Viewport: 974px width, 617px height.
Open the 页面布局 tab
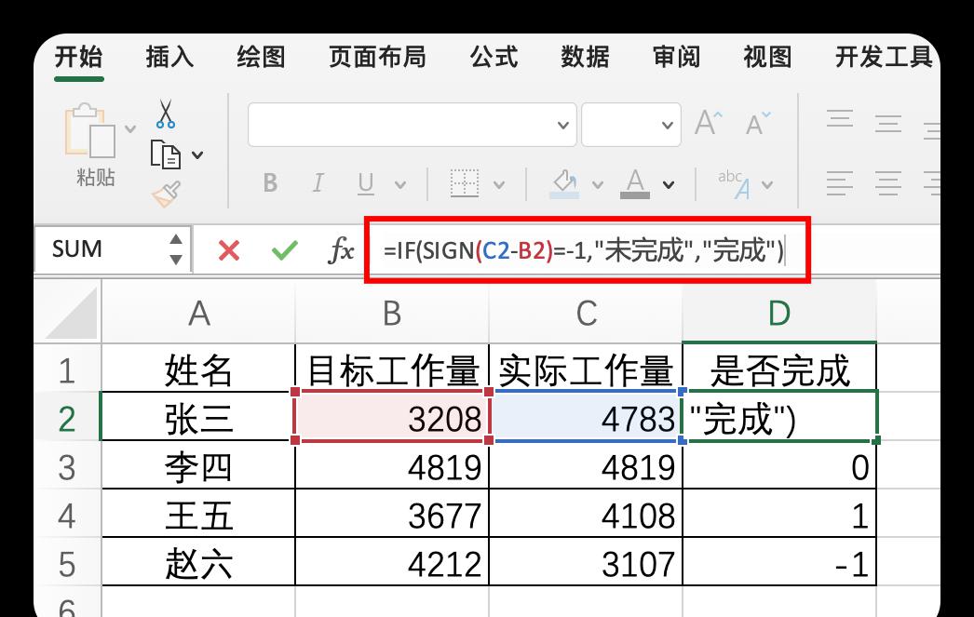(x=377, y=57)
